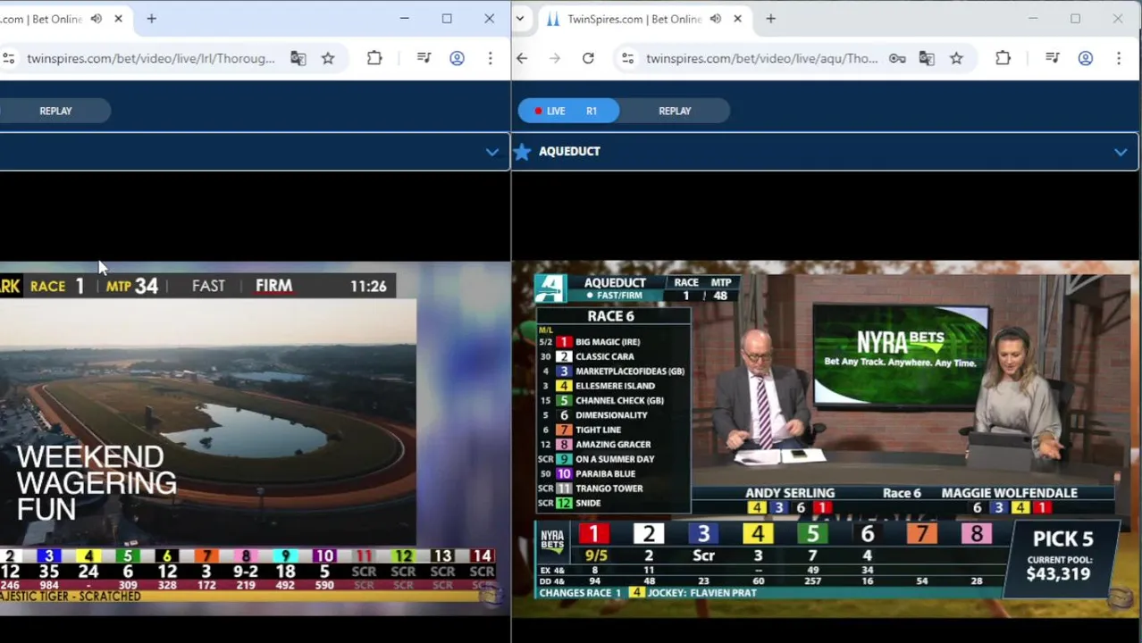Switch to REPLAY in right window
This screenshot has width=1142, height=643.
tap(675, 111)
